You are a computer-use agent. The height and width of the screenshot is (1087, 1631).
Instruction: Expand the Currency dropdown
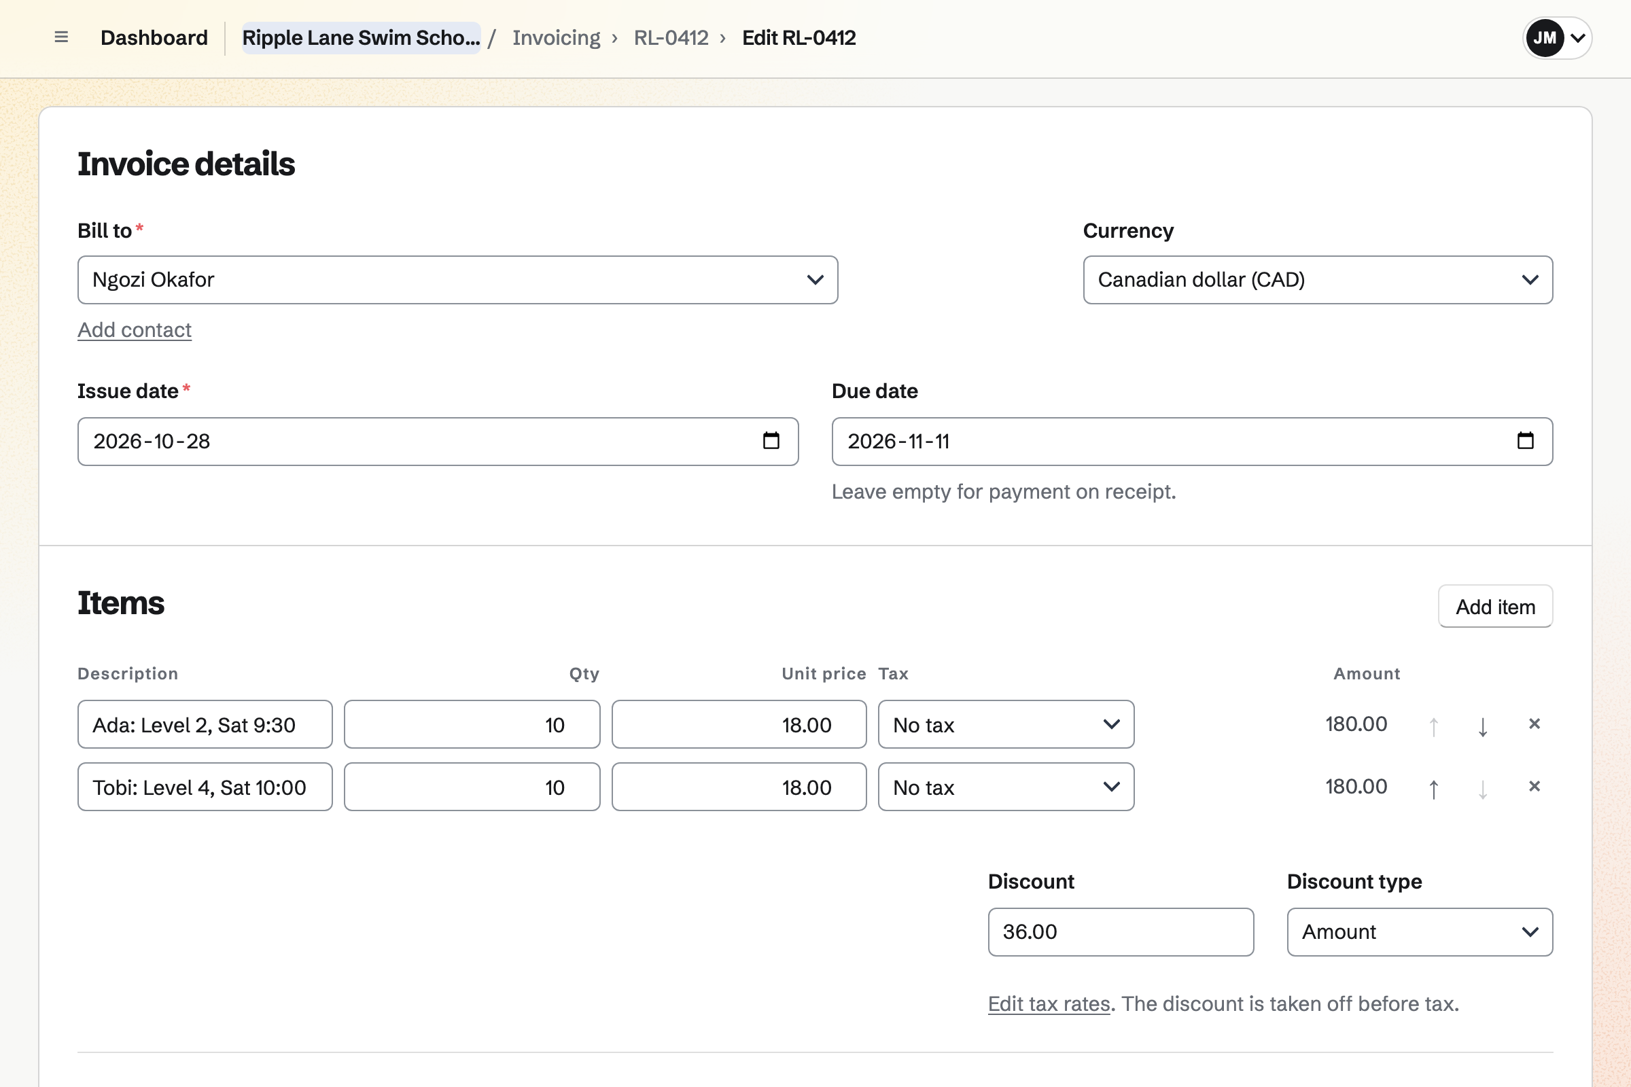[1318, 280]
